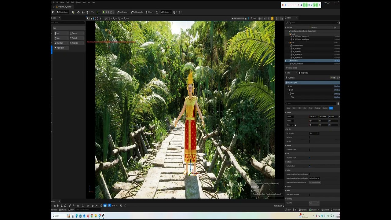Open the Platforms menu

[x=78, y=2]
